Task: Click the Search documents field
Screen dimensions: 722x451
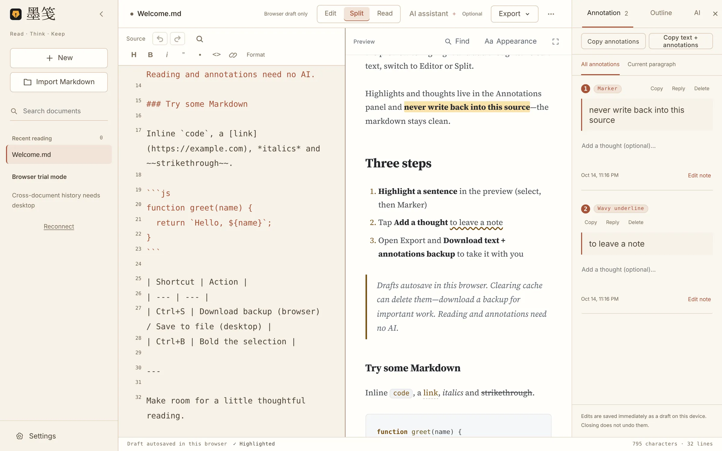Action: pyautogui.click(x=59, y=111)
